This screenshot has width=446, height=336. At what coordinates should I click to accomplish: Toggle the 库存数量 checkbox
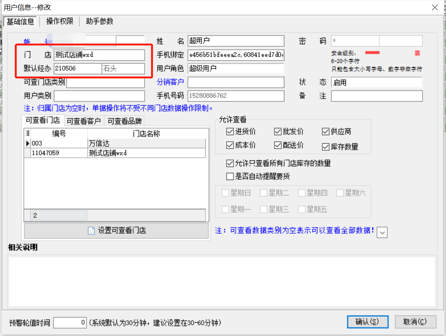pyautogui.click(x=325, y=147)
